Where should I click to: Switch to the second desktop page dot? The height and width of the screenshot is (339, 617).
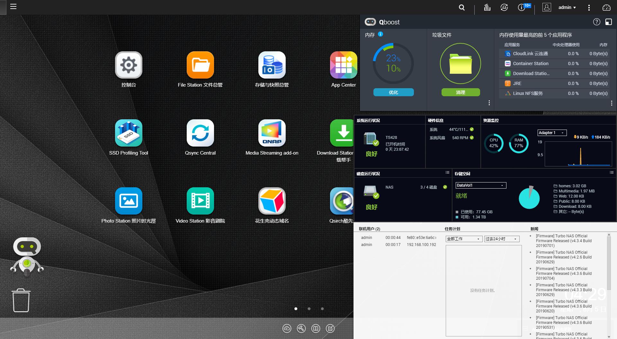coord(309,309)
